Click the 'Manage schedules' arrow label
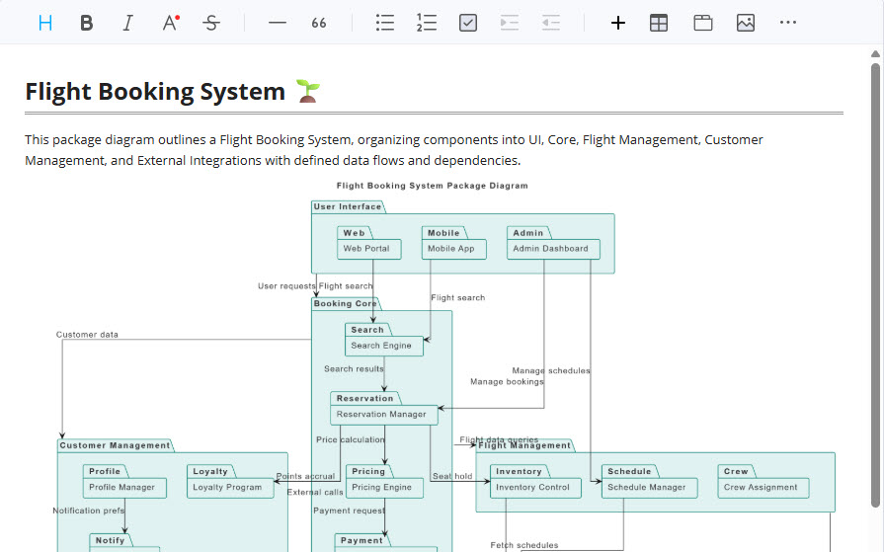This screenshot has width=884, height=552. click(x=551, y=370)
